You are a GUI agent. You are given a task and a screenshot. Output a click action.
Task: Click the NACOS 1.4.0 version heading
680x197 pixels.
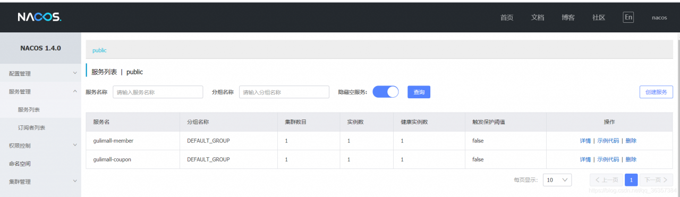click(x=40, y=48)
